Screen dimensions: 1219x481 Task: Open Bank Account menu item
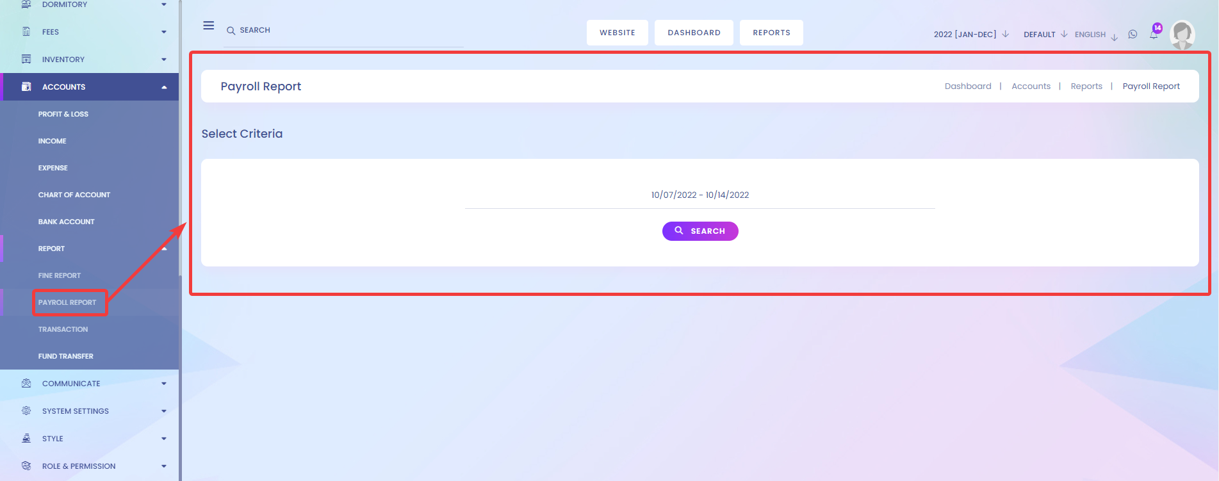[67, 222]
